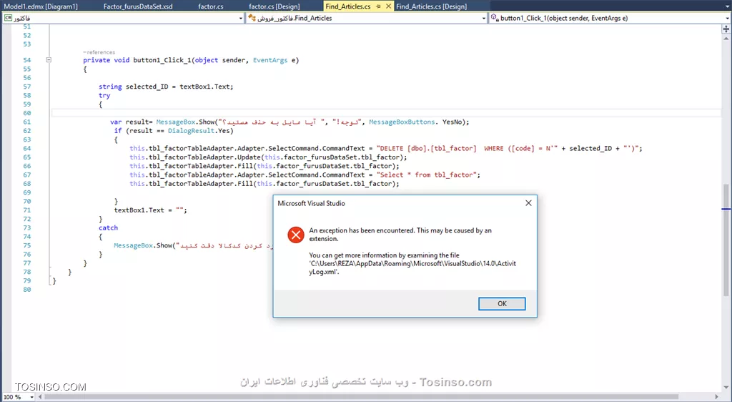732x402 pixels.
Task: Pin the Find_Articles.cs tab
Action: (379, 6)
